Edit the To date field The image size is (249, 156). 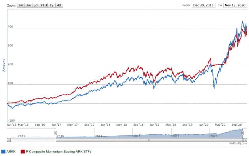235,5
